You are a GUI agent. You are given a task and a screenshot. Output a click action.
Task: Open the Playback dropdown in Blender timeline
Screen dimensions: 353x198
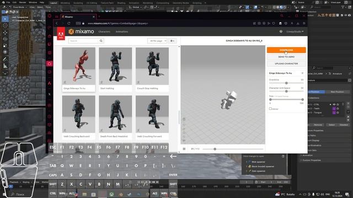tap(15, 182)
